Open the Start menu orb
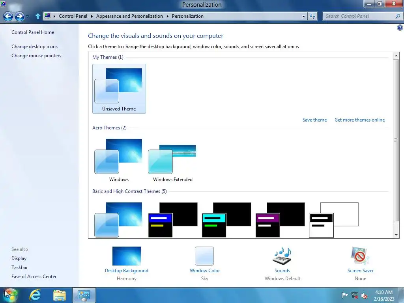The image size is (404, 303). pos(10,295)
